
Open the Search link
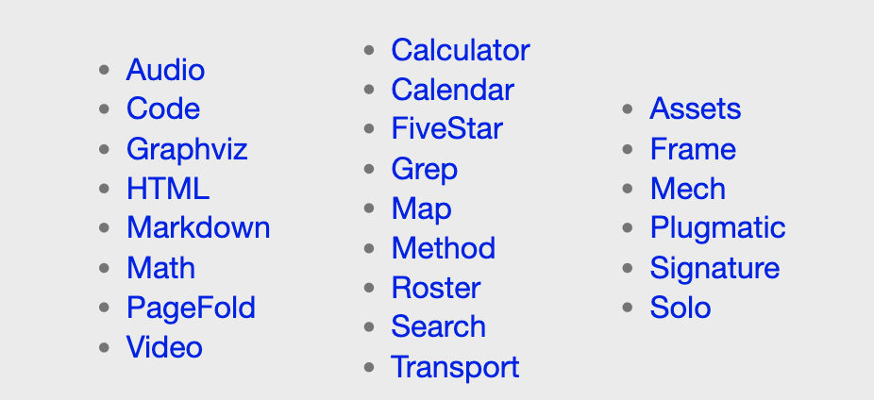[438, 327]
